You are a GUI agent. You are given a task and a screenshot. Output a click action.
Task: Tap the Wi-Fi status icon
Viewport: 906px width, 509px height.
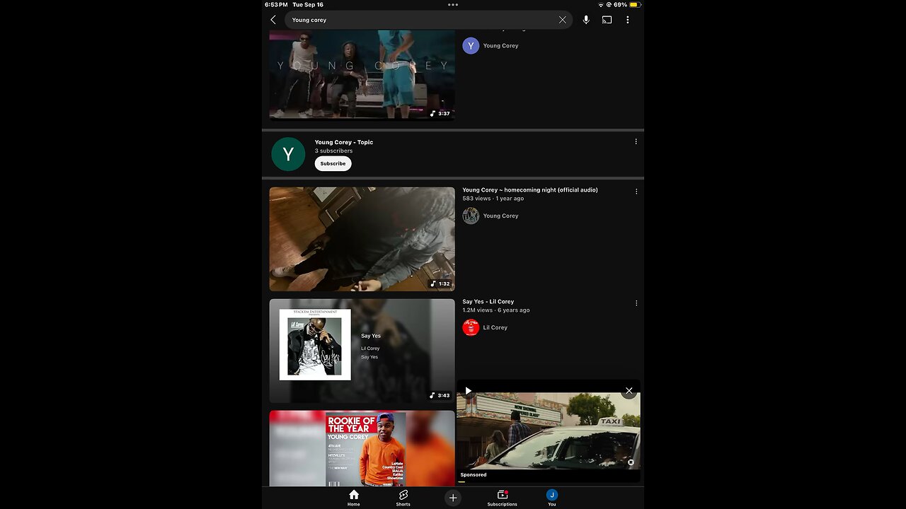(x=601, y=4)
